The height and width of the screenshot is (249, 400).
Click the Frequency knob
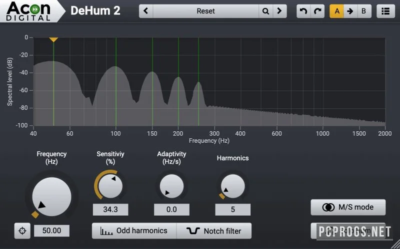tap(52, 197)
